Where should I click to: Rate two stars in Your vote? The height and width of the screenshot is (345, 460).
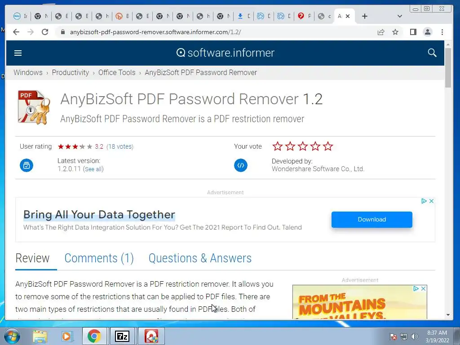290,146
